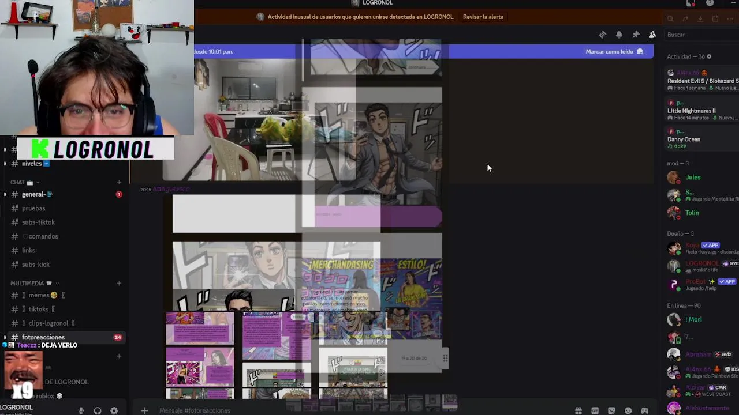Open Resident Evil 5 activity card
This screenshot has height=415, width=739.
[x=702, y=80]
